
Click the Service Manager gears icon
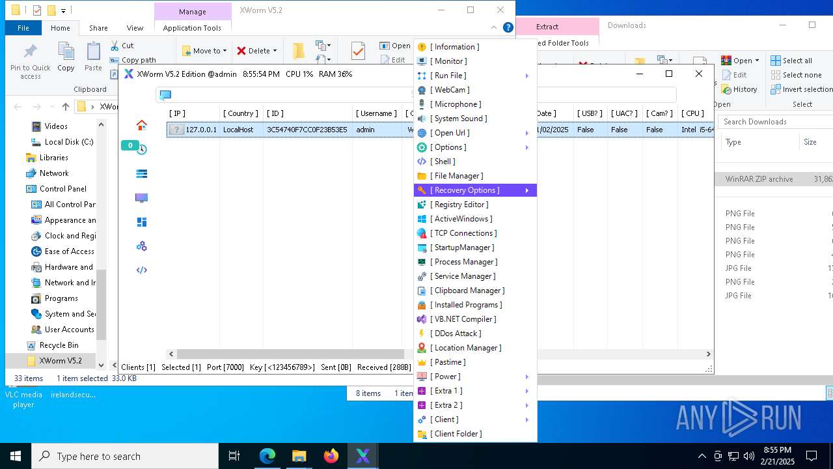[422, 276]
